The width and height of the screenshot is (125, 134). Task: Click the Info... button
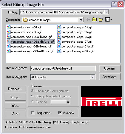tap(15, 106)
